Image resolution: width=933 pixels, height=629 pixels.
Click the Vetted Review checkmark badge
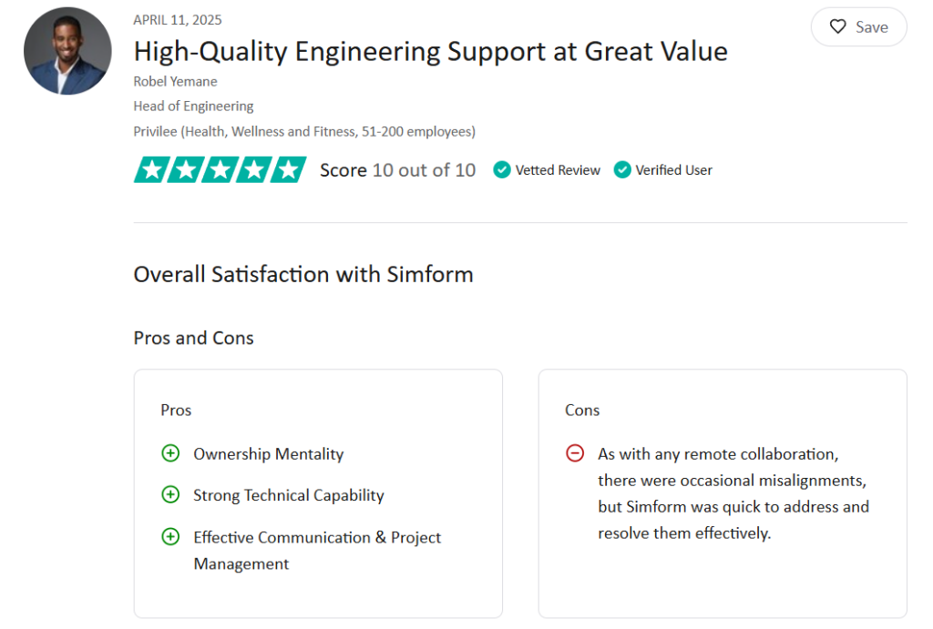(501, 170)
